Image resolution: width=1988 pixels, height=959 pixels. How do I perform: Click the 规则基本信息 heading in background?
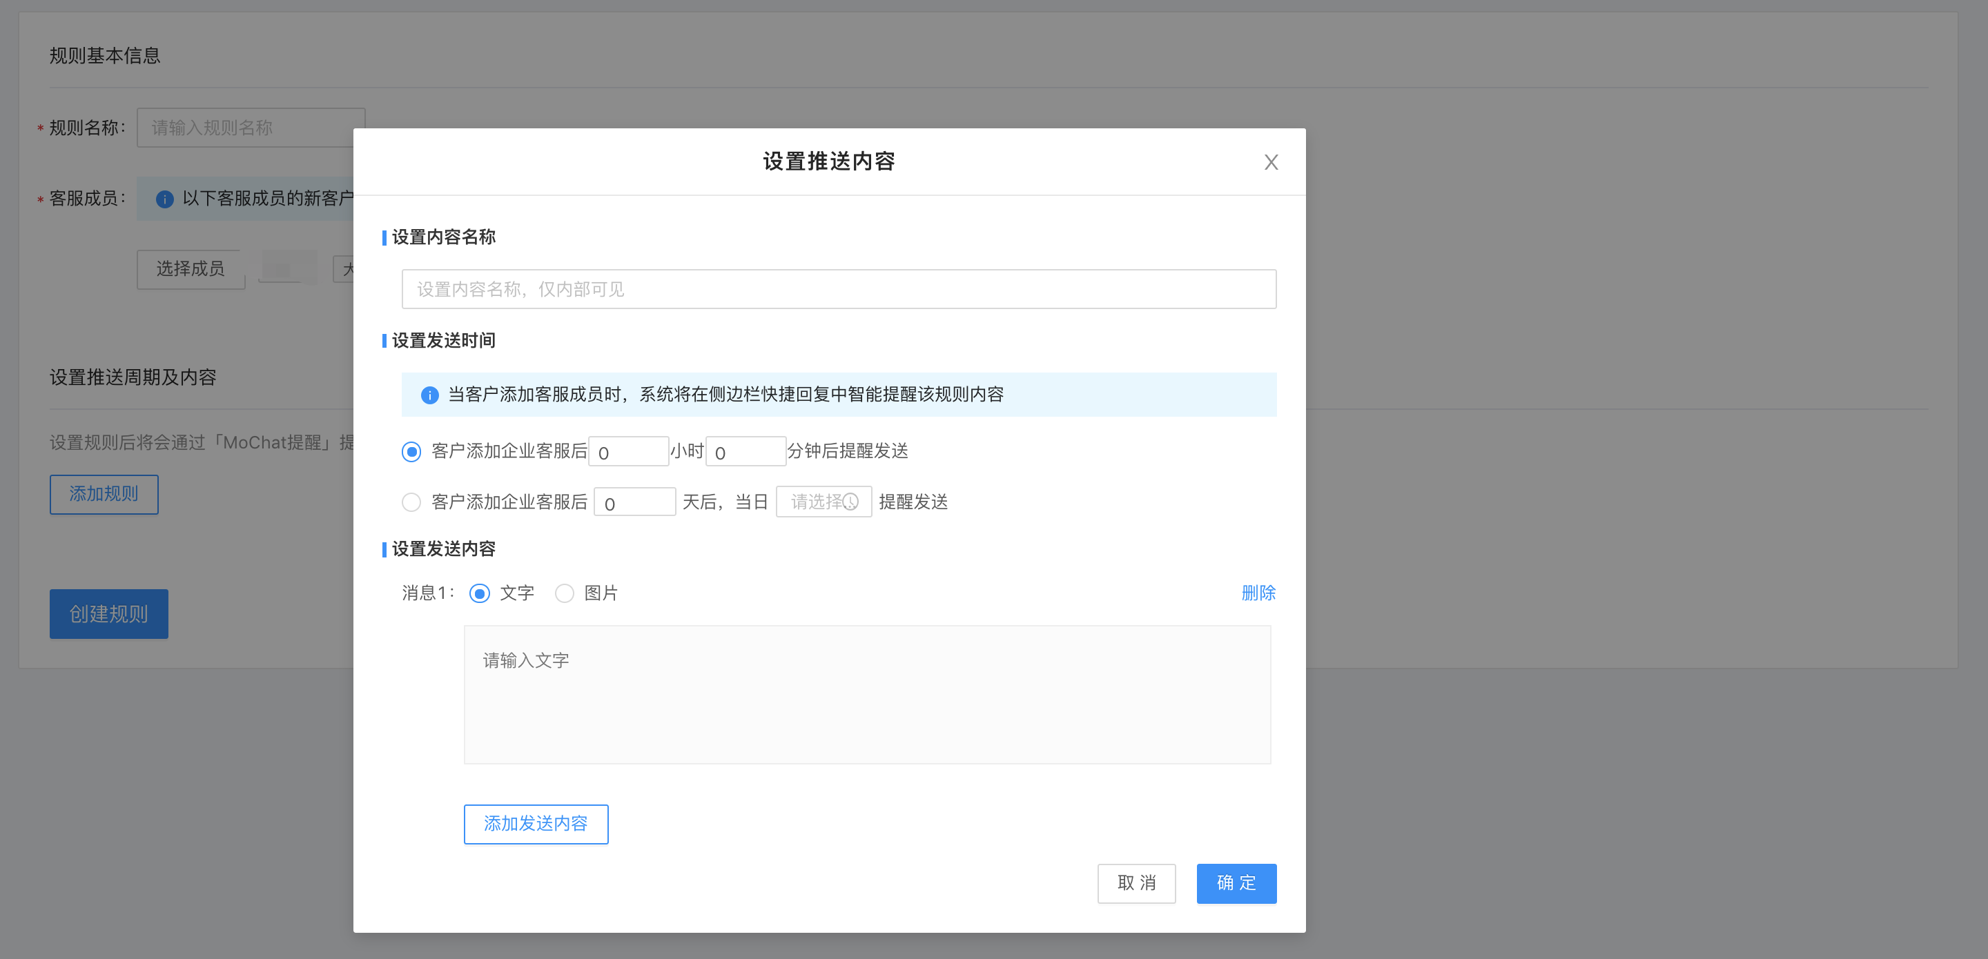click(105, 56)
